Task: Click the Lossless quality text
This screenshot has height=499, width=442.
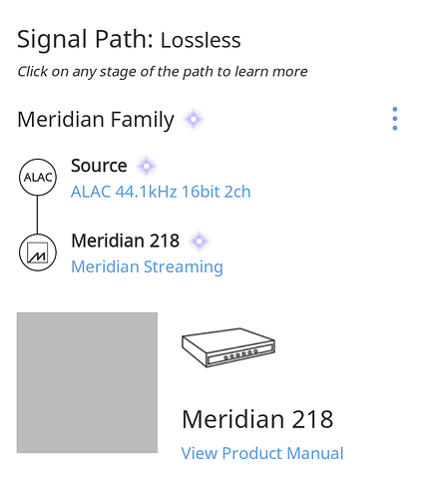Action: [201, 41]
